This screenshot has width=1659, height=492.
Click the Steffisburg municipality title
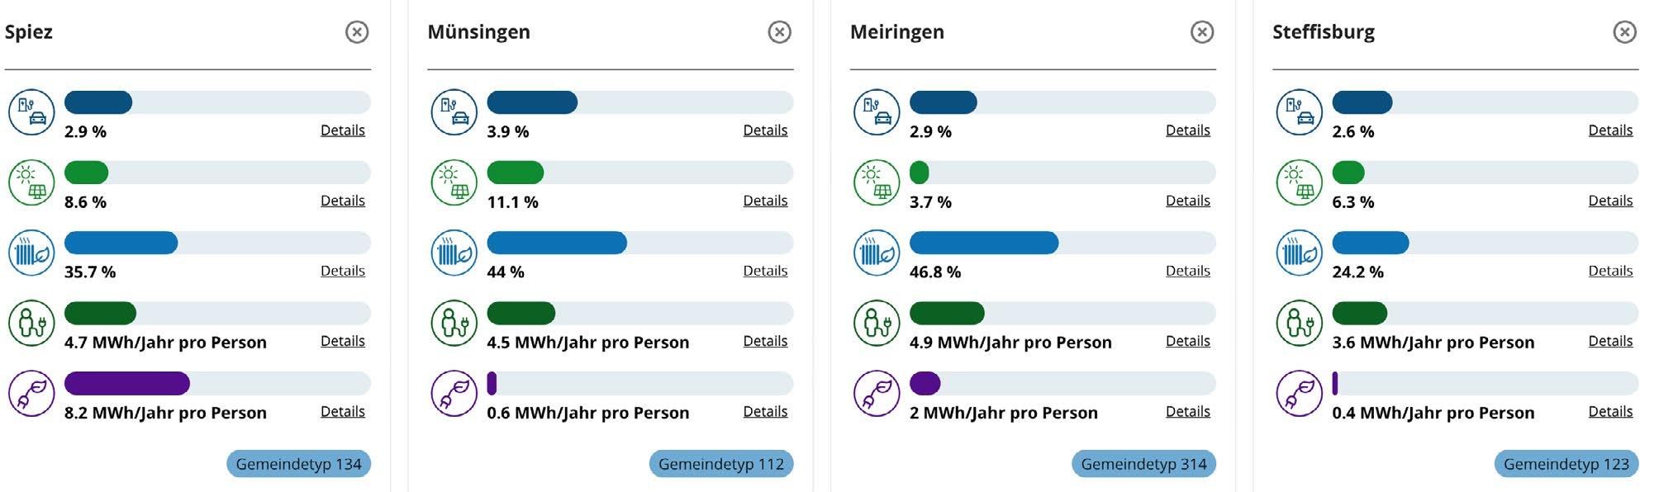click(1323, 32)
